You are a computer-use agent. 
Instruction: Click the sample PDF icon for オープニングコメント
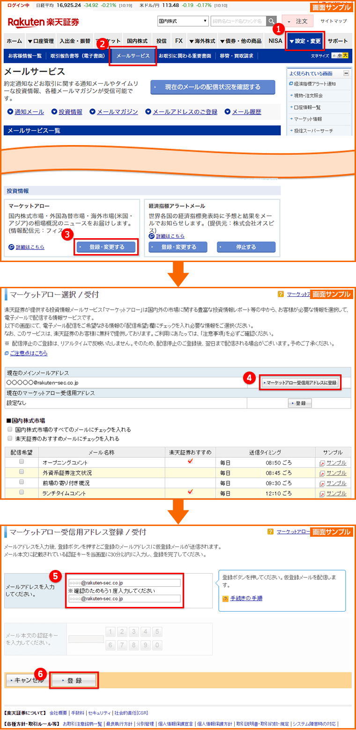(x=322, y=463)
